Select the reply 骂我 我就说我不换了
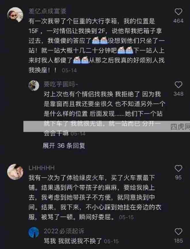The image size is (190, 249). pos(73,241)
